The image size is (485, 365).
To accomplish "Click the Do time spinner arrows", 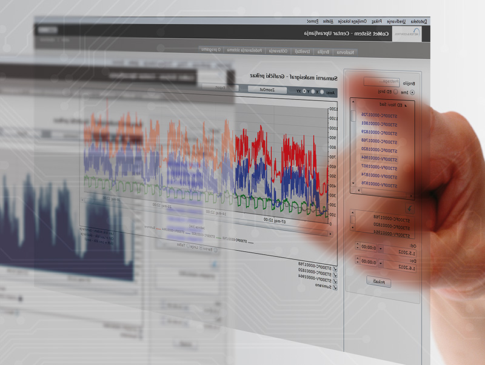I will 358,261.
